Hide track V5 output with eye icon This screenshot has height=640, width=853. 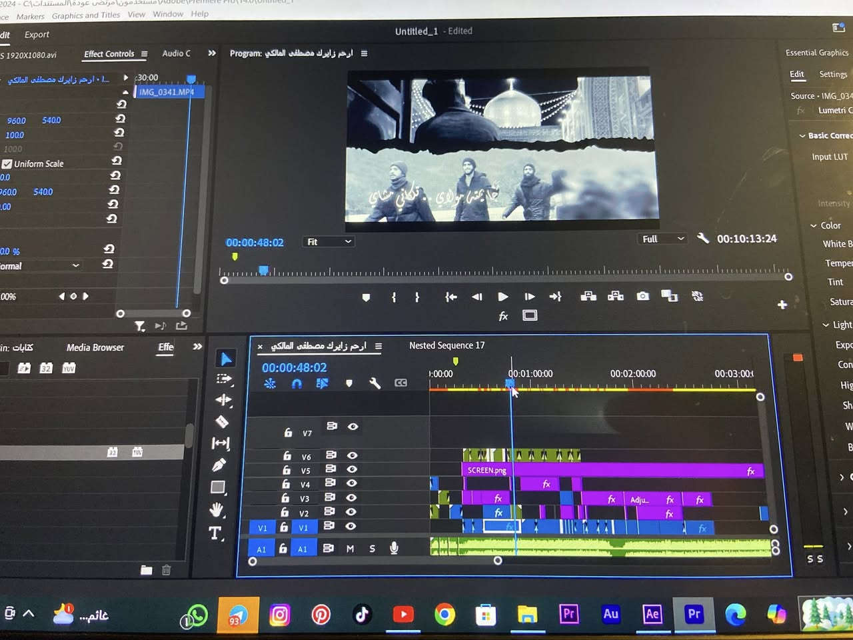[x=352, y=469]
